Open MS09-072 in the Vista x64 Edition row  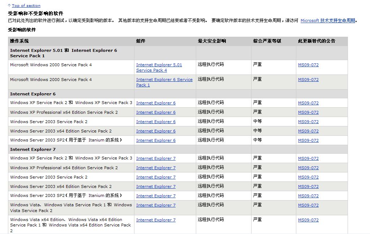click(x=308, y=220)
